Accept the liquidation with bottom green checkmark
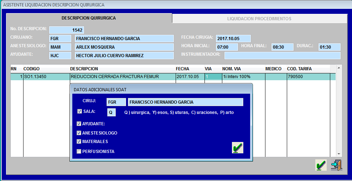This screenshot has width=352, height=181. tap(321, 165)
